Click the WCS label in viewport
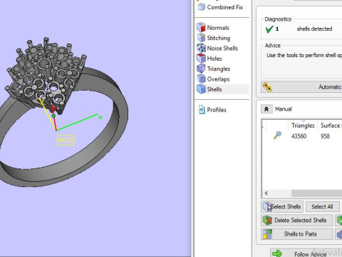The height and width of the screenshot is (257, 342). tap(66, 140)
